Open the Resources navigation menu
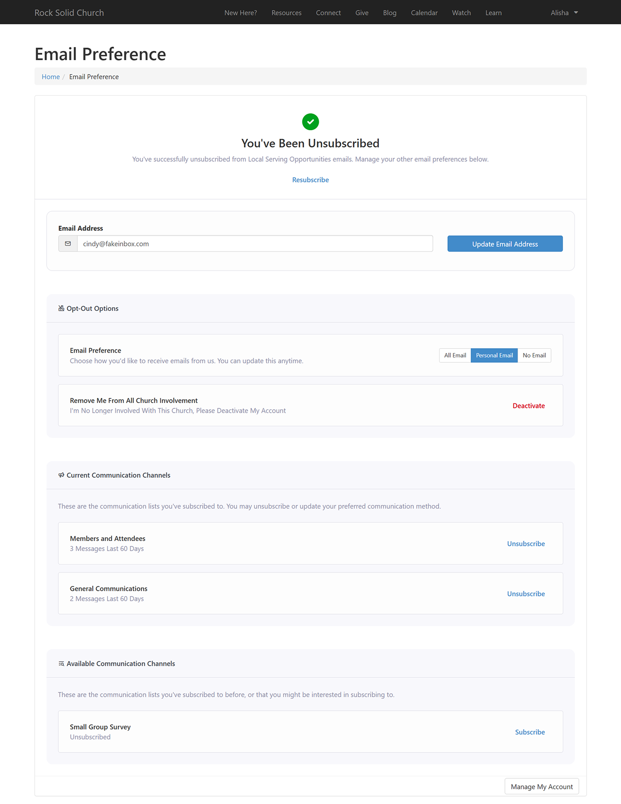The height and width of the screenshot is (804, 621). (x=286, y=13)
